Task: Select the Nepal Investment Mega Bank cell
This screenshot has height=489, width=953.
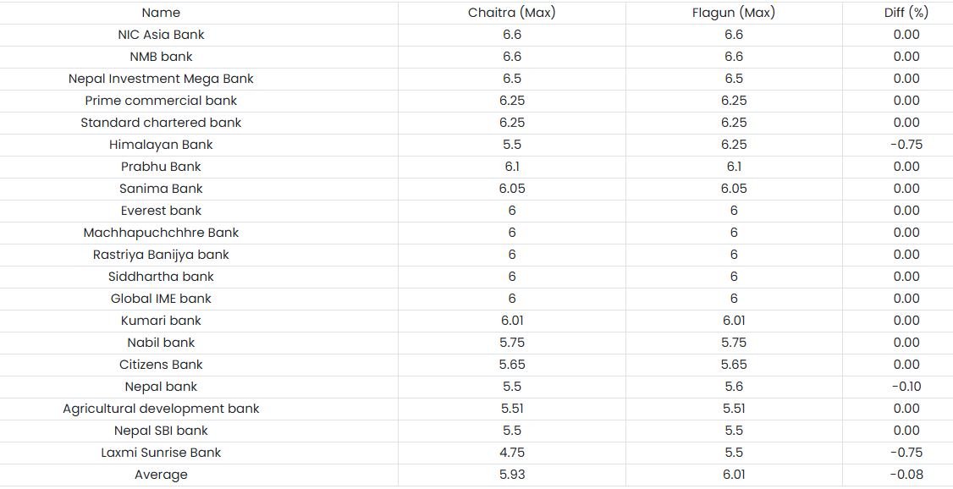Action: (161, 79)
